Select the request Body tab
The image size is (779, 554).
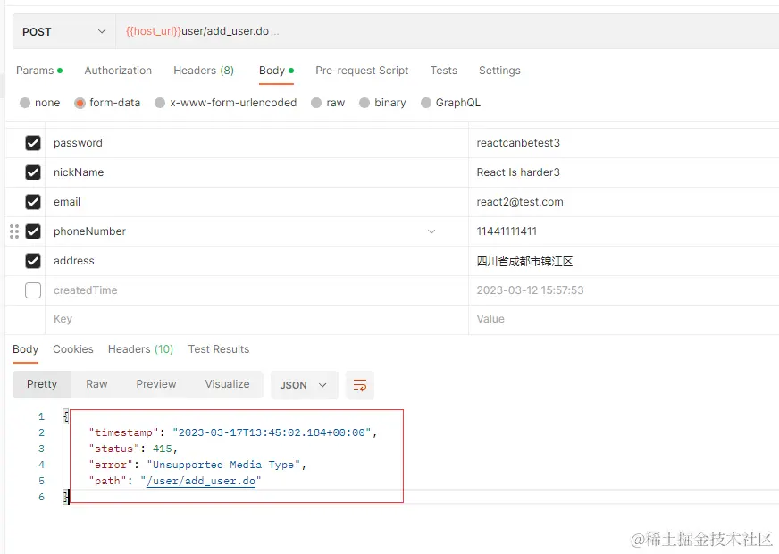click(x=276, y=71)
